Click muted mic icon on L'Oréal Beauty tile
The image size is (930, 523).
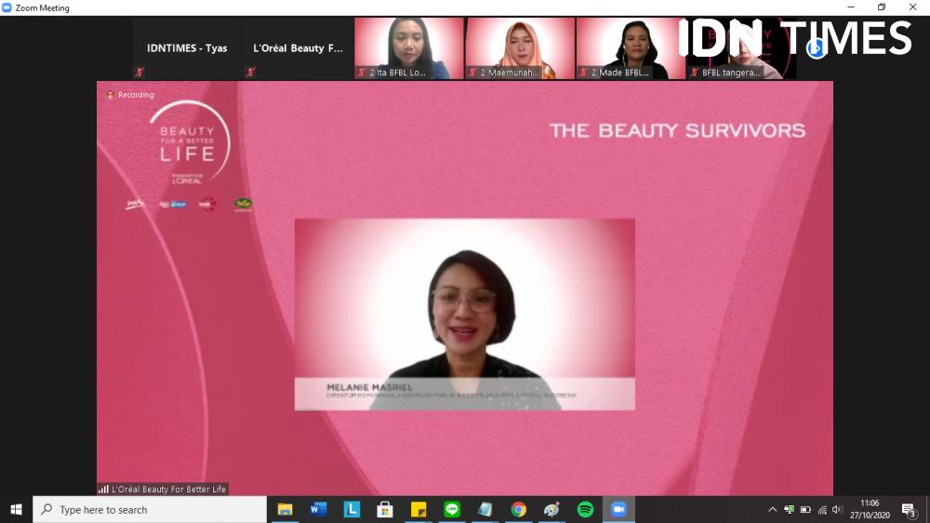tap(251, 72)
